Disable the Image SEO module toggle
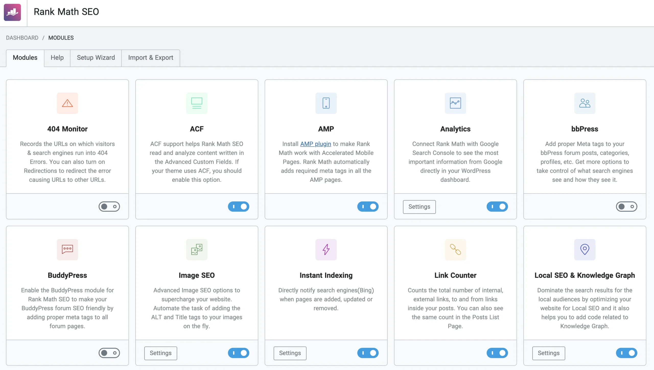The height and width of the screenshot is (370, 654). [x=239, y=353]
